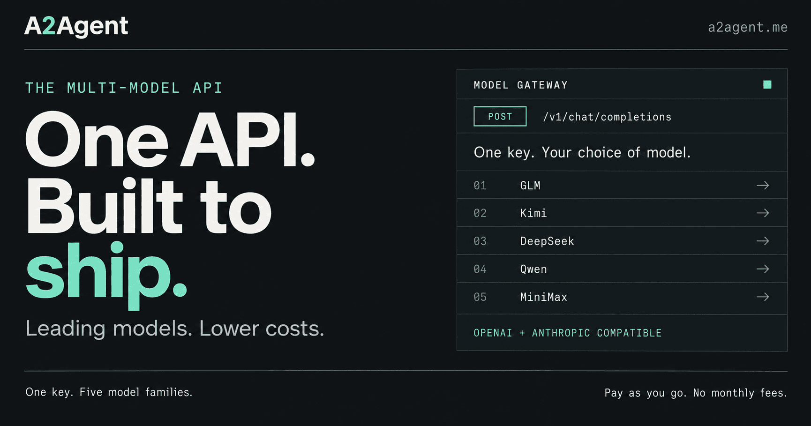Image resolution: width=811 pixels, height=426 pixels.
Task: Click the row number 01
Action: coord(480,186)
